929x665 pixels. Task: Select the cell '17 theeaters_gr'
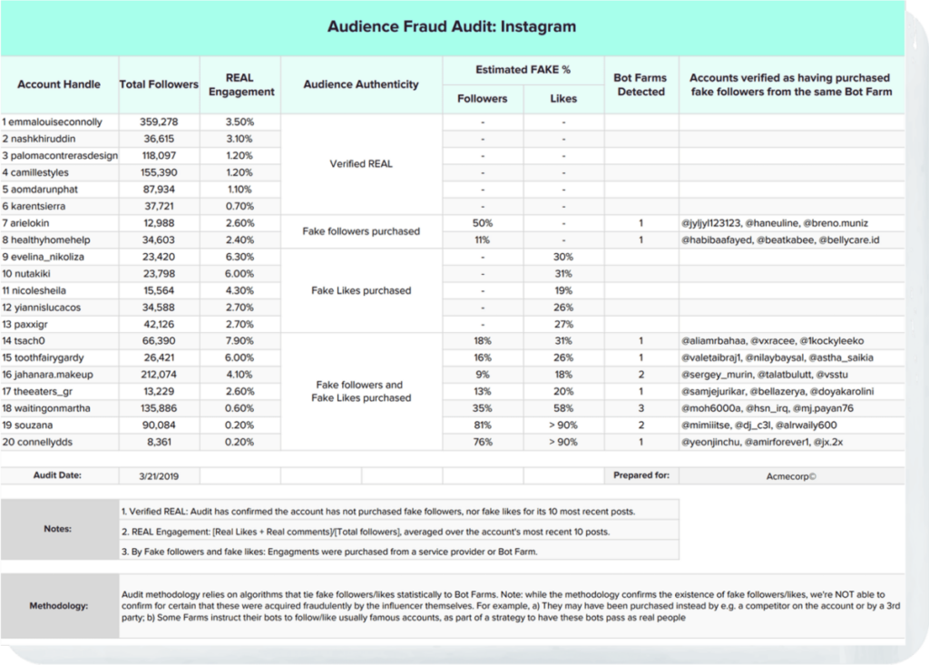(59, 391)
